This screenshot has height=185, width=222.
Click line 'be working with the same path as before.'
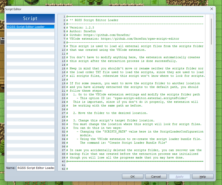pyautogui.click(x=104, y=106)
